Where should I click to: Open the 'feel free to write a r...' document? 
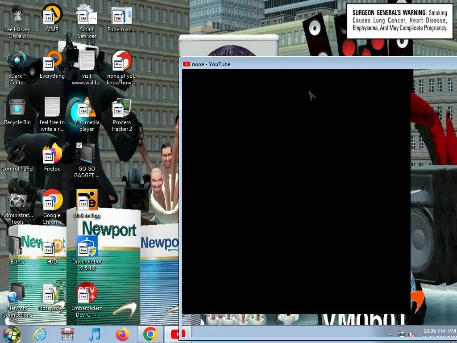click(x=52, y=115)
